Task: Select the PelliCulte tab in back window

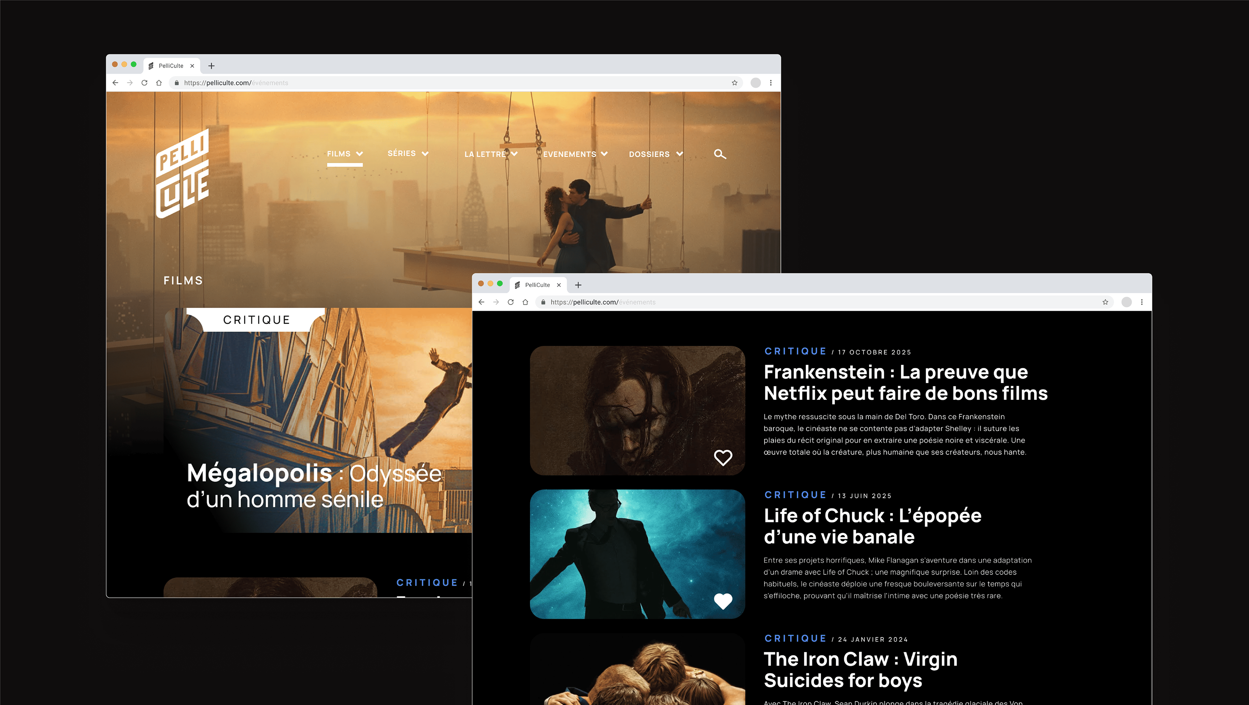Action: tap(171, 66)
